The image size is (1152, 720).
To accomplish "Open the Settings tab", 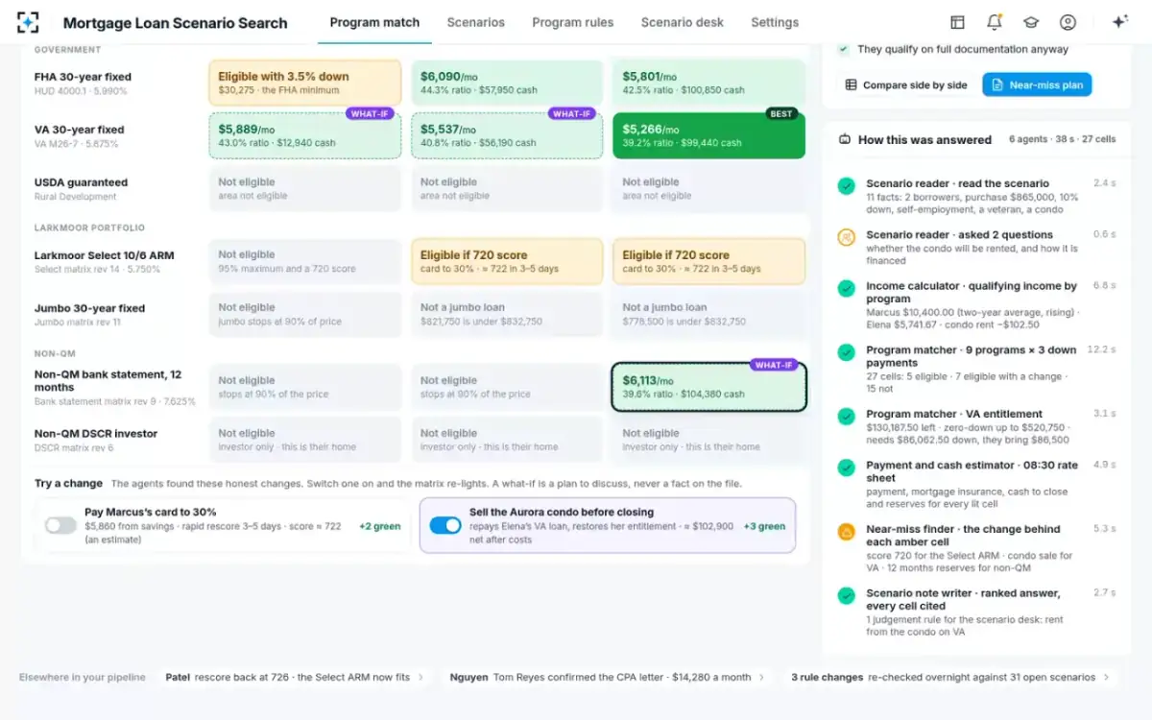I will [775, 22].
